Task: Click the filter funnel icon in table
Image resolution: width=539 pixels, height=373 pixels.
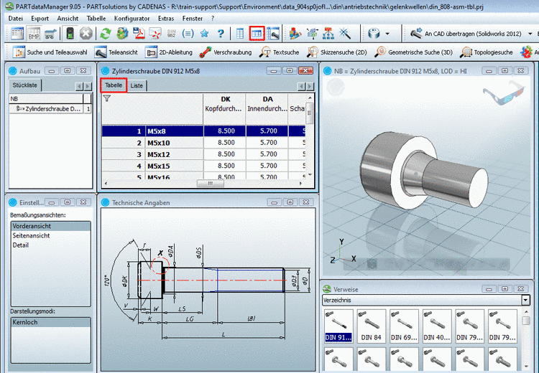Action: point(107,99)
